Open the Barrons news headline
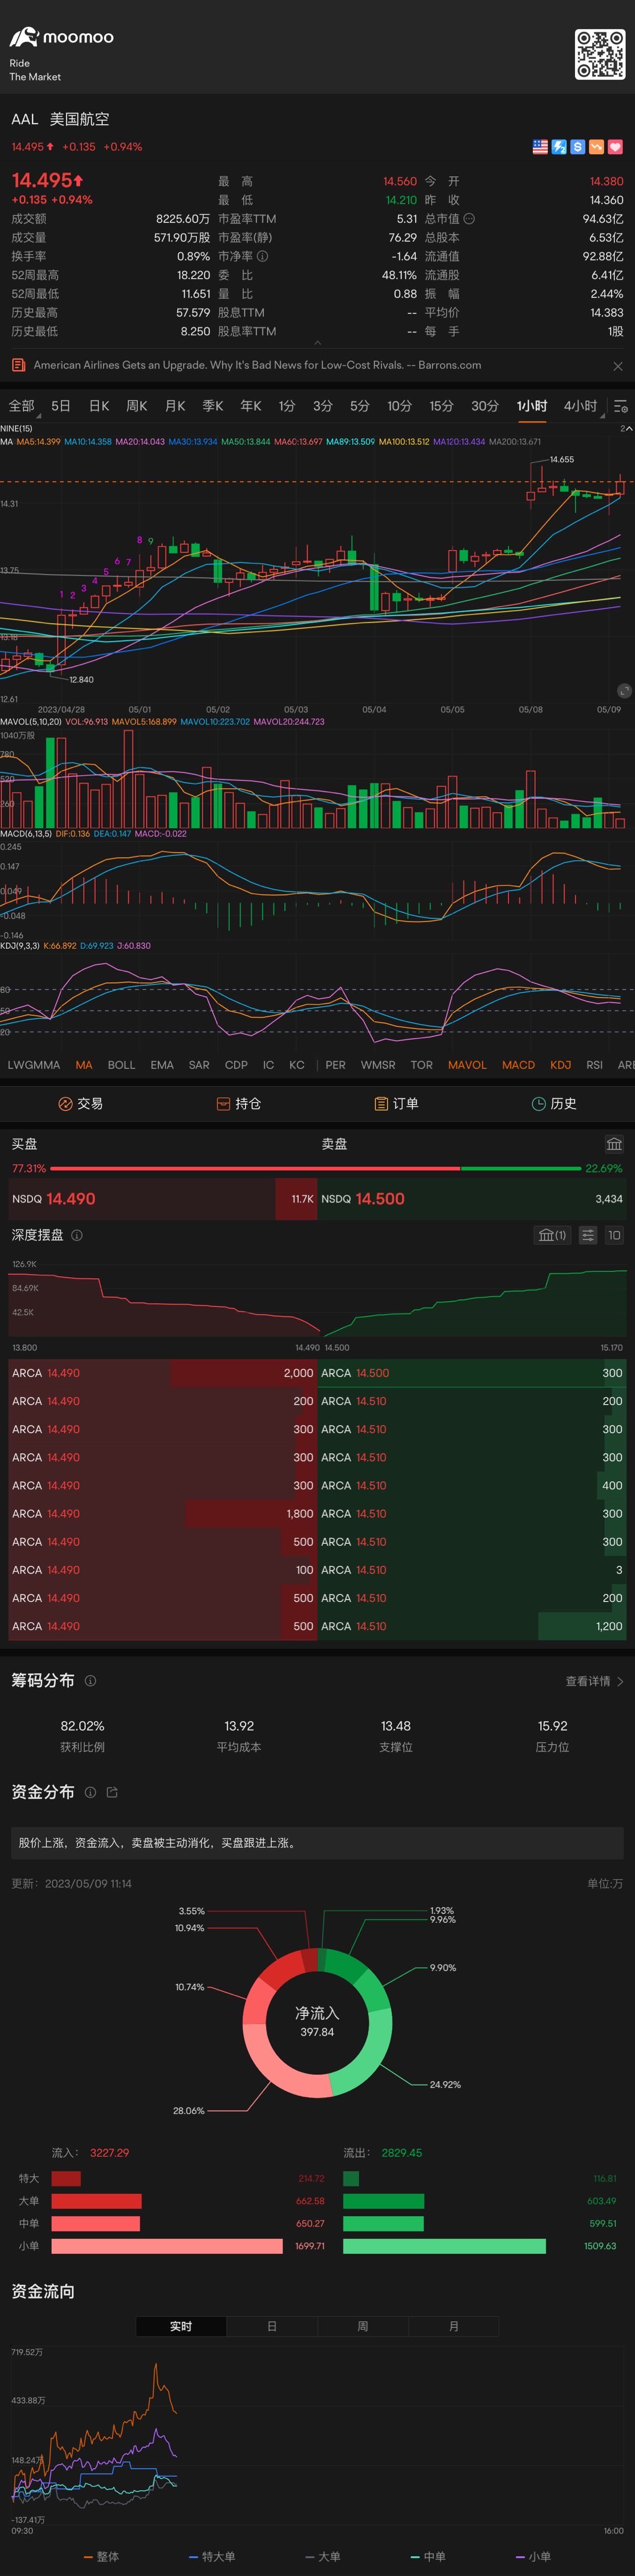Viewport: 635px width, 2576px height. pos(257,365)
